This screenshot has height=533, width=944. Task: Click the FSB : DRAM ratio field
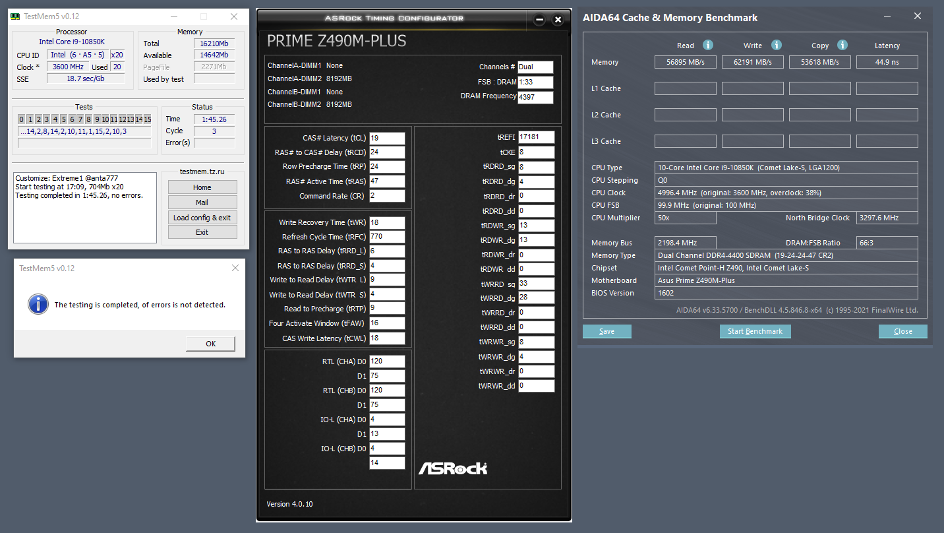coord(535,82)
